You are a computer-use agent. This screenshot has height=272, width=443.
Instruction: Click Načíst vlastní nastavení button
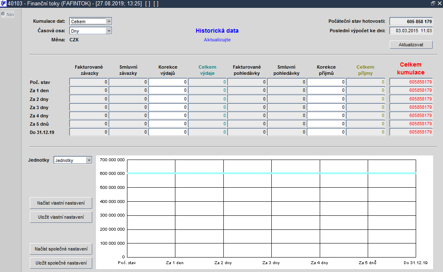pyautogui.click(x=61, y=203)
